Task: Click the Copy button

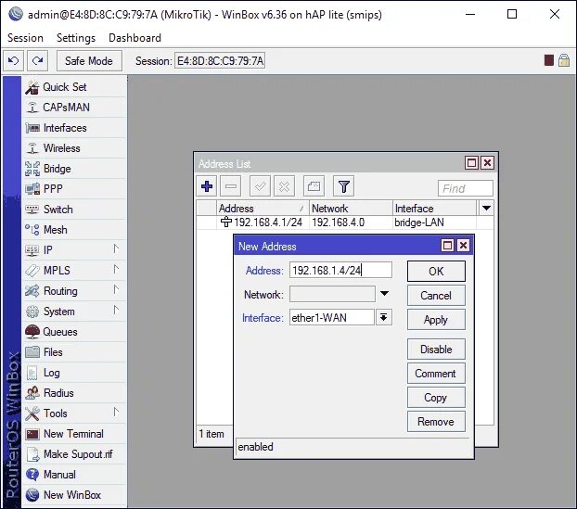Action: click(436, 398)
